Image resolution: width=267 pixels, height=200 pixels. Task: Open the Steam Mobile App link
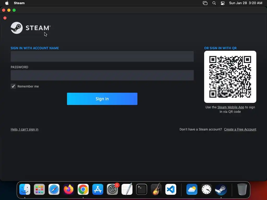(230, 107)
